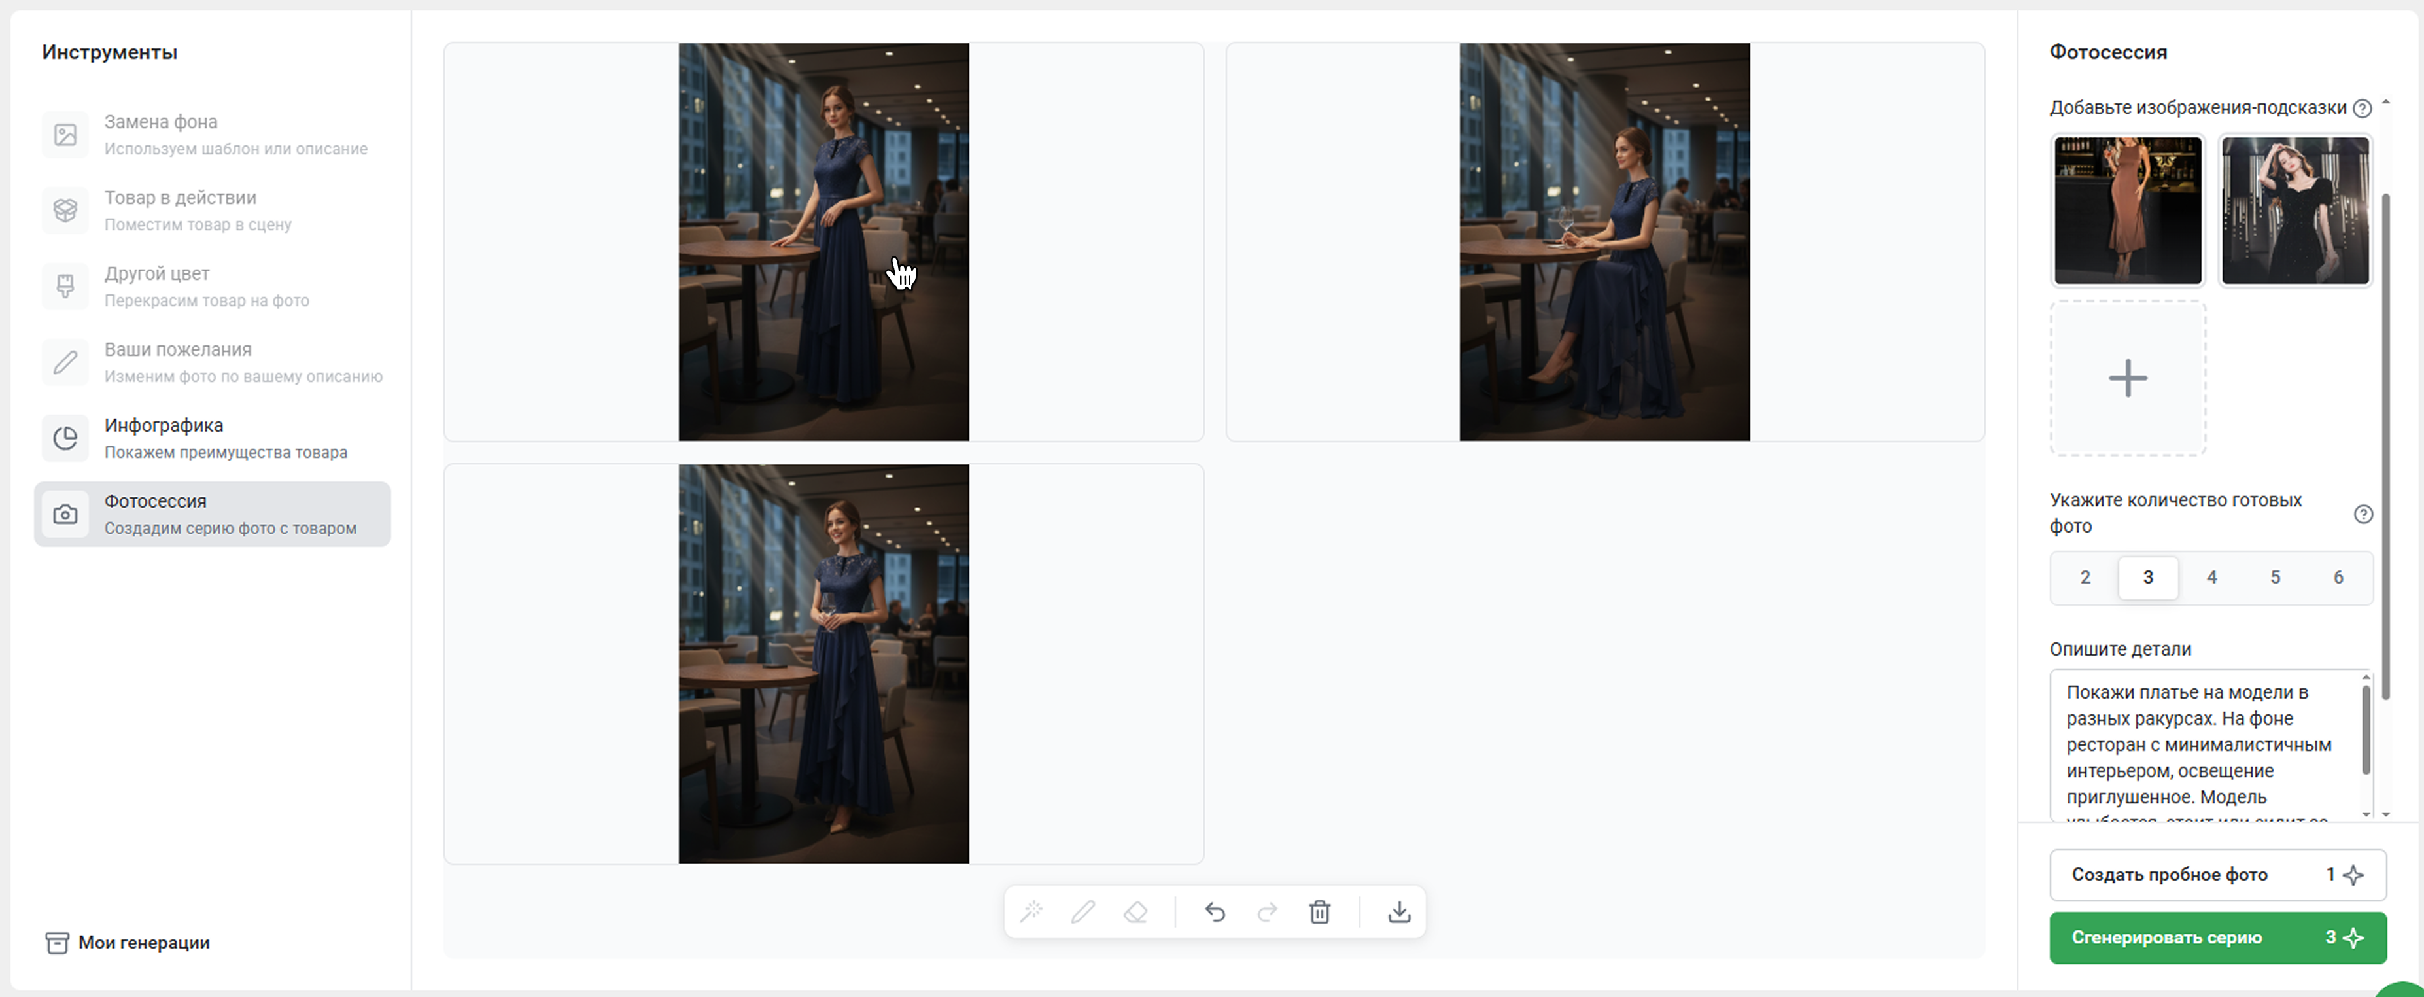Select 6 as photo count
Image resolution: width=2424 pixels, height=997 pixels.
click(x=2338, y=577)
